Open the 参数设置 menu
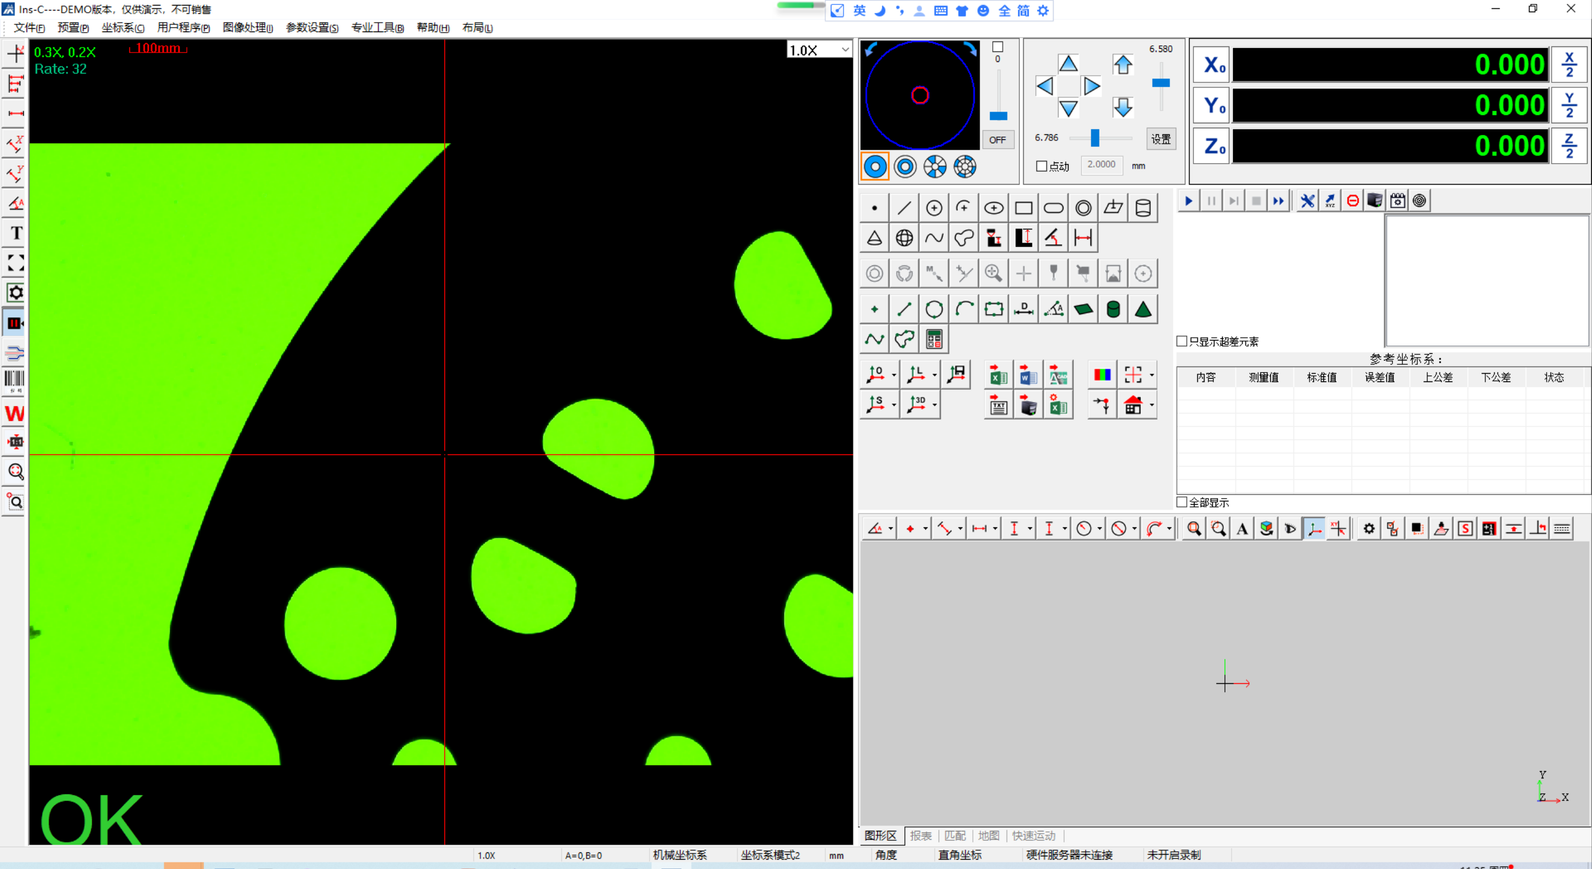Image resolution: width=1592 pixels, height=869 pixels. click(x=312, y=28)
